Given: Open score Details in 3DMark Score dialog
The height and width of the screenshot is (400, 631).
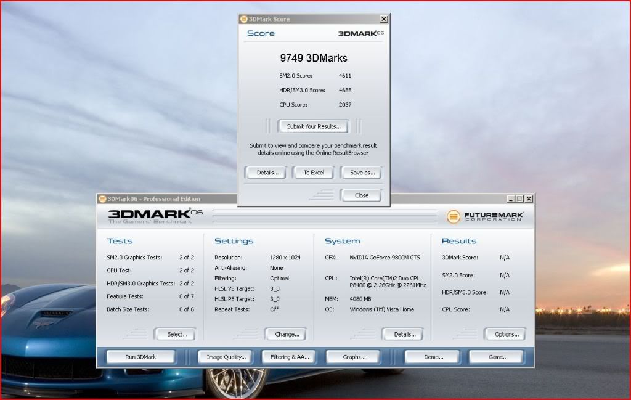Looking at the screenshot, I should (267, 173).
